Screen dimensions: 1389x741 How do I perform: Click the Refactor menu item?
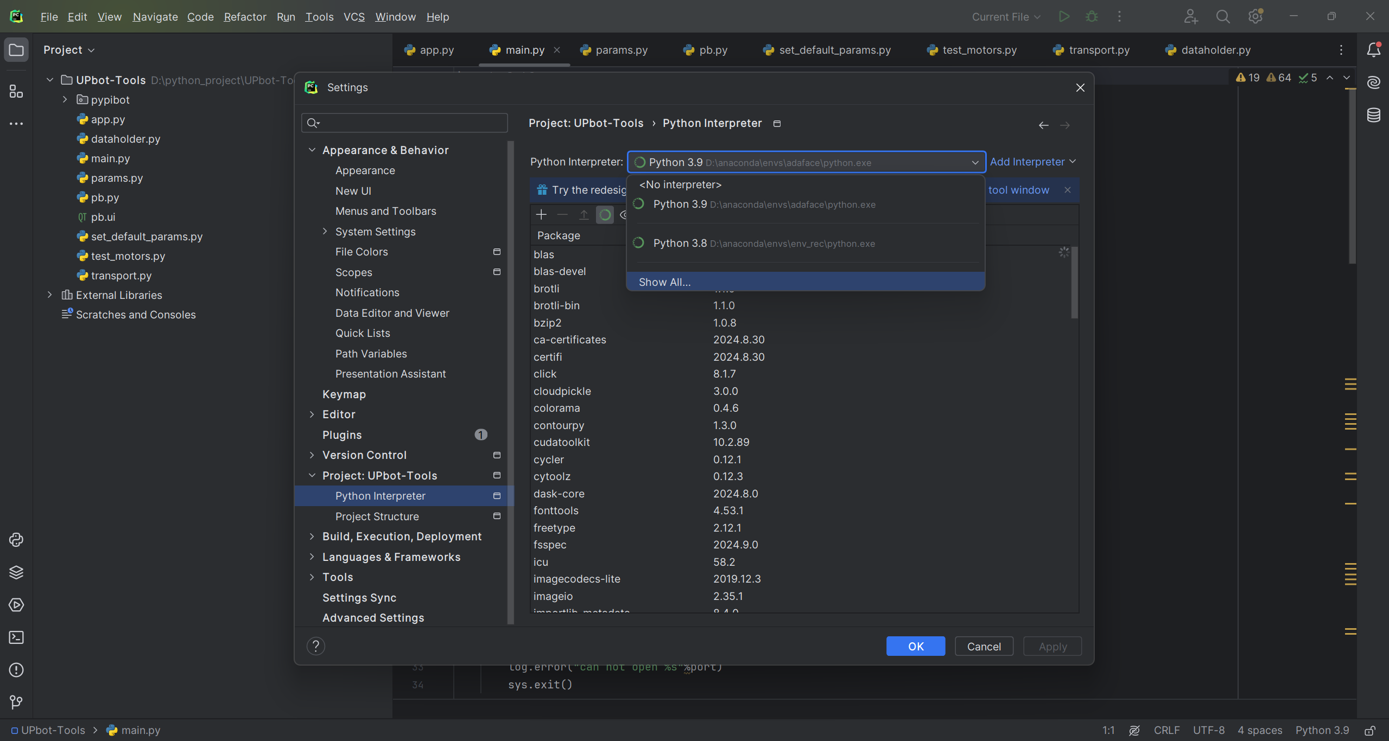[244, 16]
